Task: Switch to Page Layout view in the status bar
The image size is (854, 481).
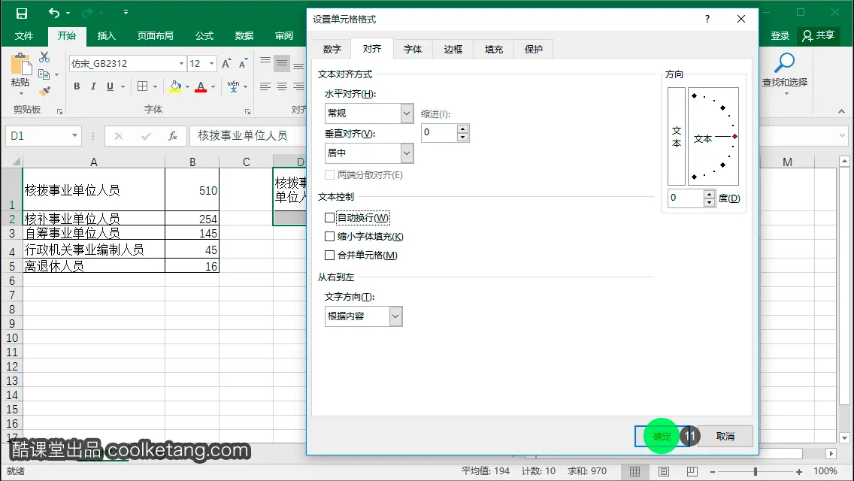Action: [663, 471]
